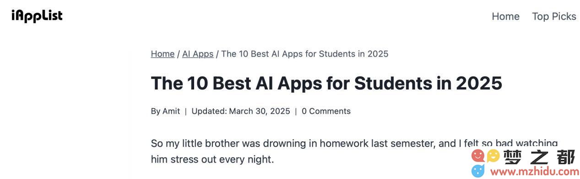Follow the Home breadcrumb link
The height and width of the screenshot is (179, 580).
coord(163,54)
